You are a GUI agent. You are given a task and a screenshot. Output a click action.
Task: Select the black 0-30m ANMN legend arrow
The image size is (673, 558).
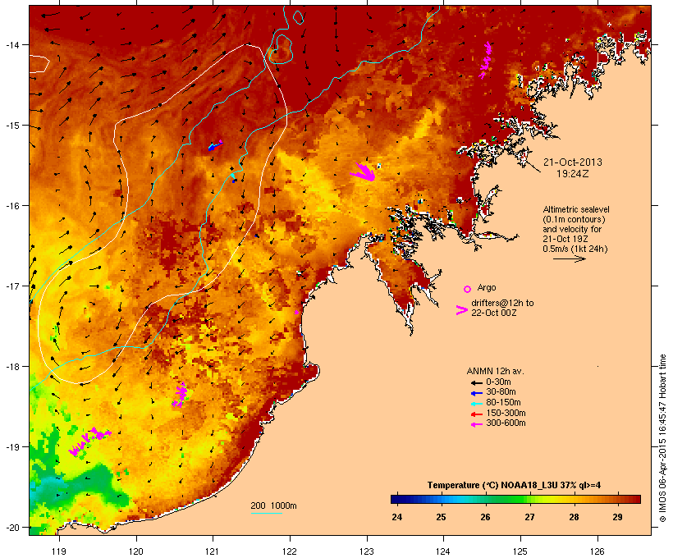click(x=476, y=383)
